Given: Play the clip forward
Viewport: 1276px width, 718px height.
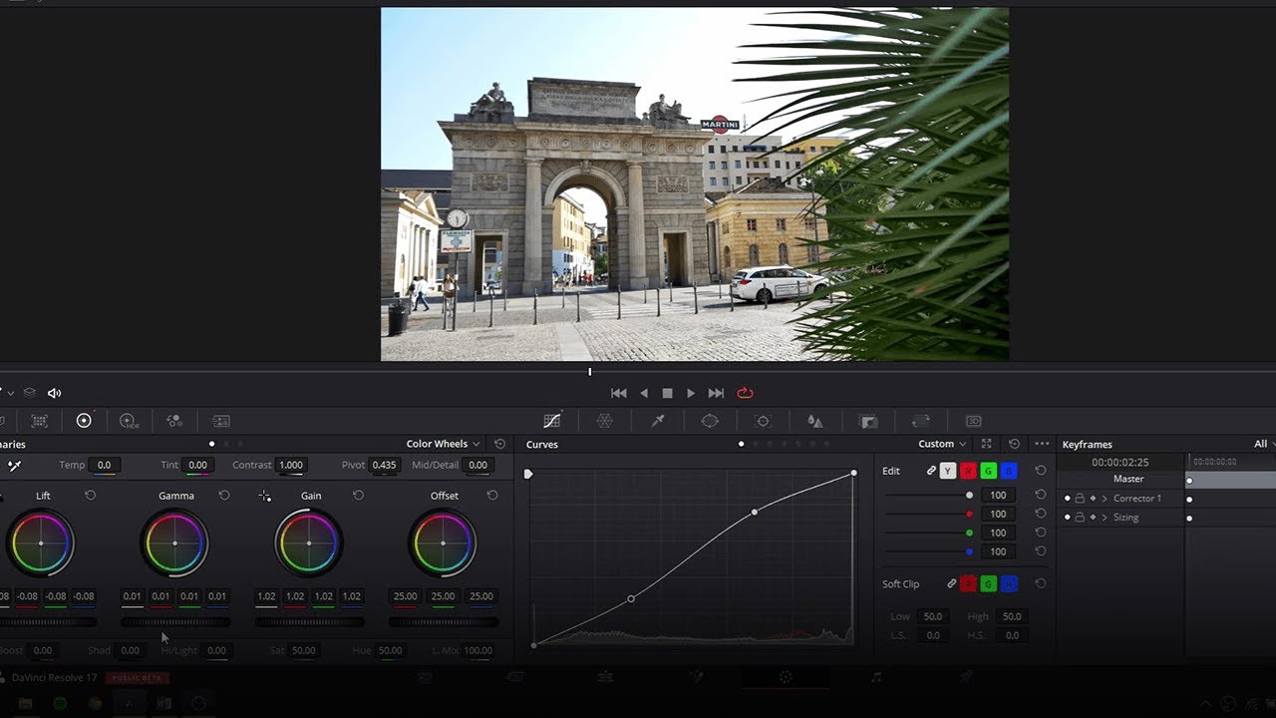Looking at the screenshot, I should click(691, 393).
